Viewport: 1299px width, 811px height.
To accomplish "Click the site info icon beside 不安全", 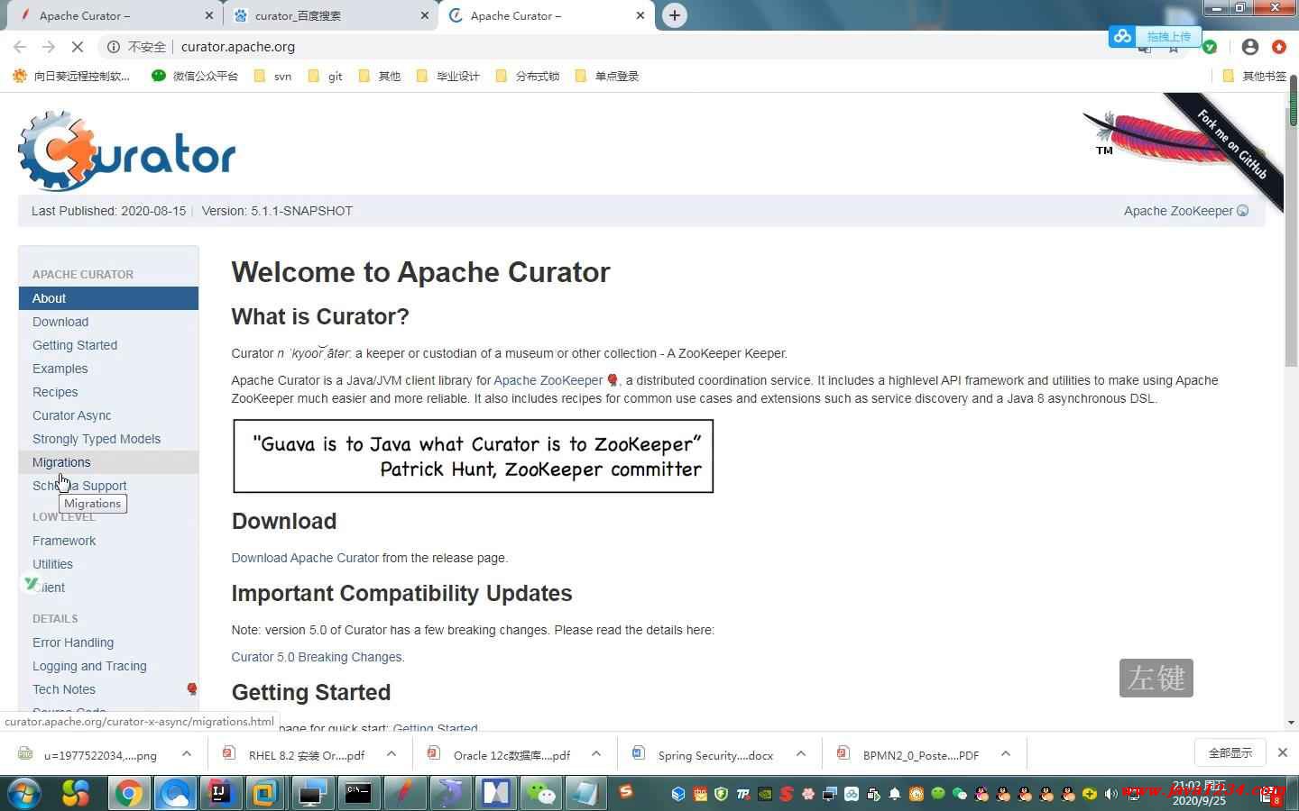I will coord(114,47).
